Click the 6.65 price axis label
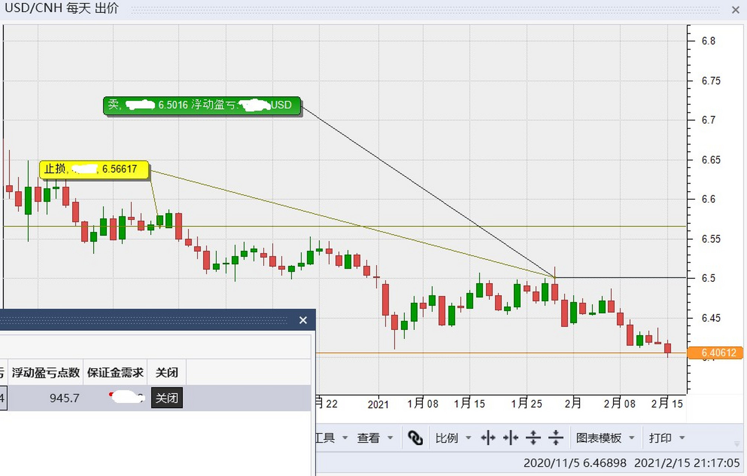 coord(711,160)
